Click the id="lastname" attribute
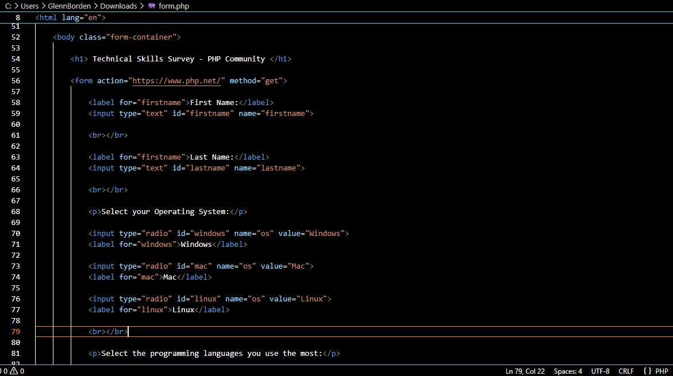Viewport: 673px width, 376px height. point(201,168)
